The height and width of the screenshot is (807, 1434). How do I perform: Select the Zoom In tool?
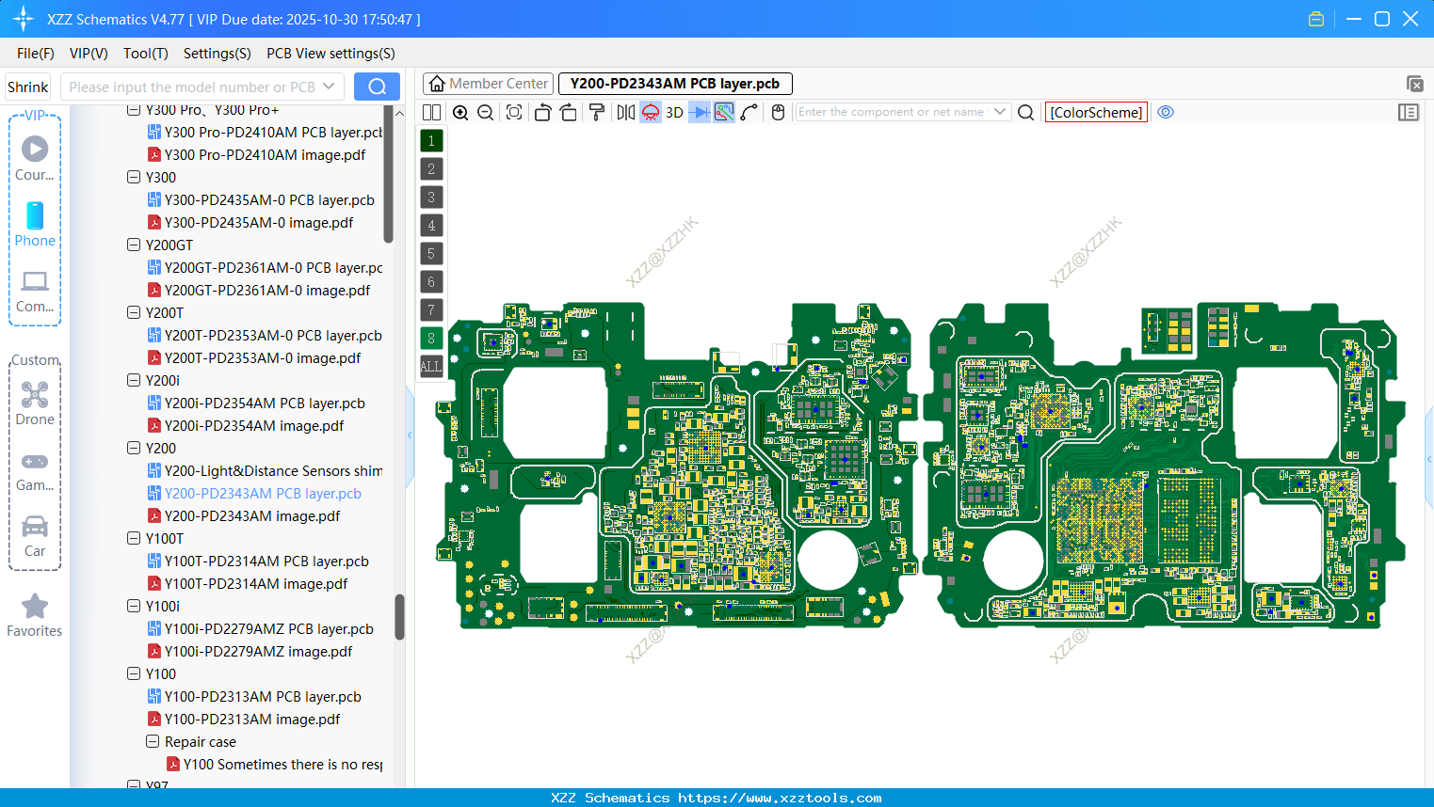460,112
